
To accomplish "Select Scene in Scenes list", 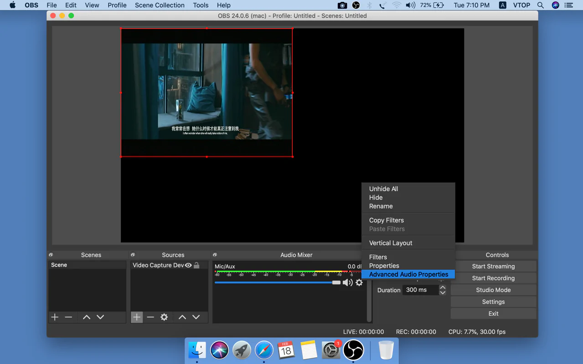I will [87, 265].
